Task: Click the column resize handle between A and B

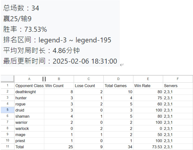Action: (x=44, y=79)
